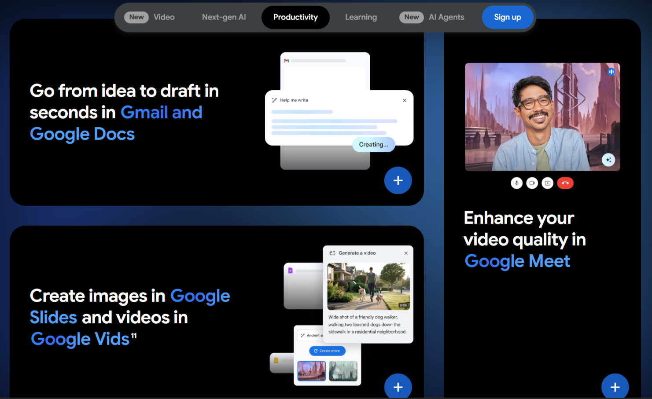Click the "Google Meet" blue heading text

tap(517, 261)
